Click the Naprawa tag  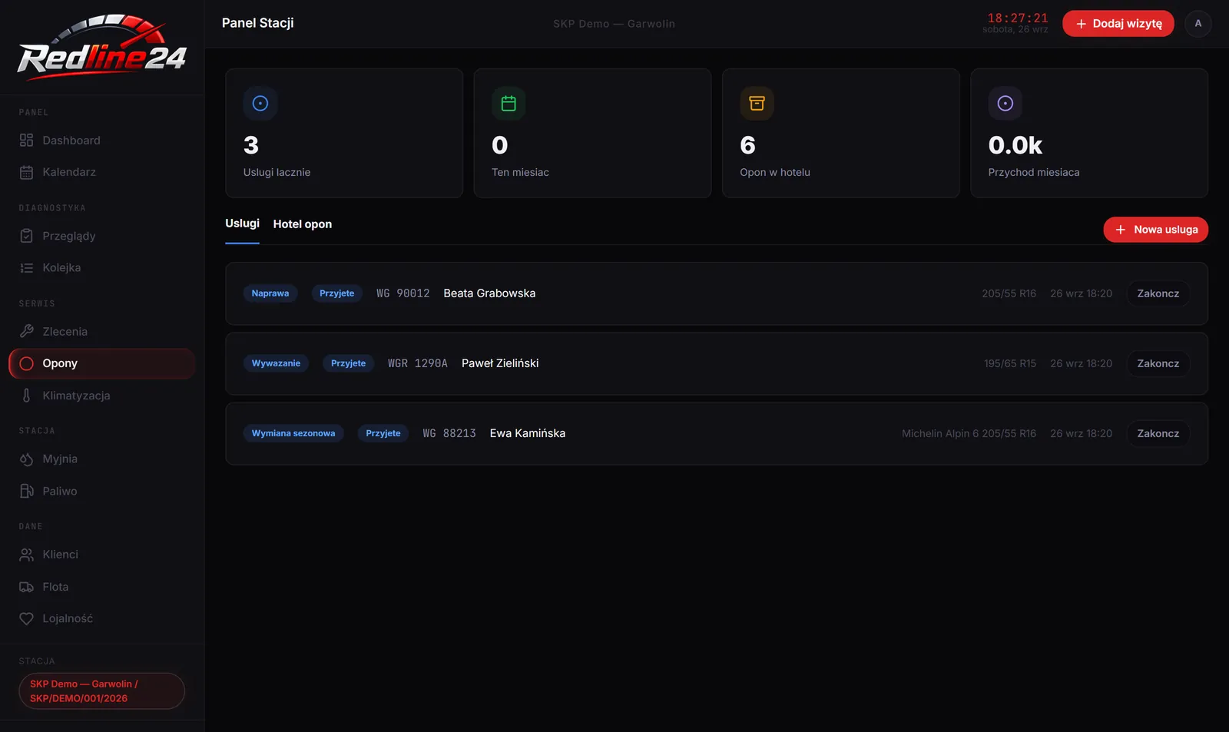click(270, 293)
